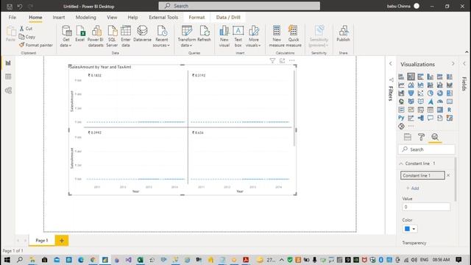
Task: Select the R script visual
Action: (450, 110)
